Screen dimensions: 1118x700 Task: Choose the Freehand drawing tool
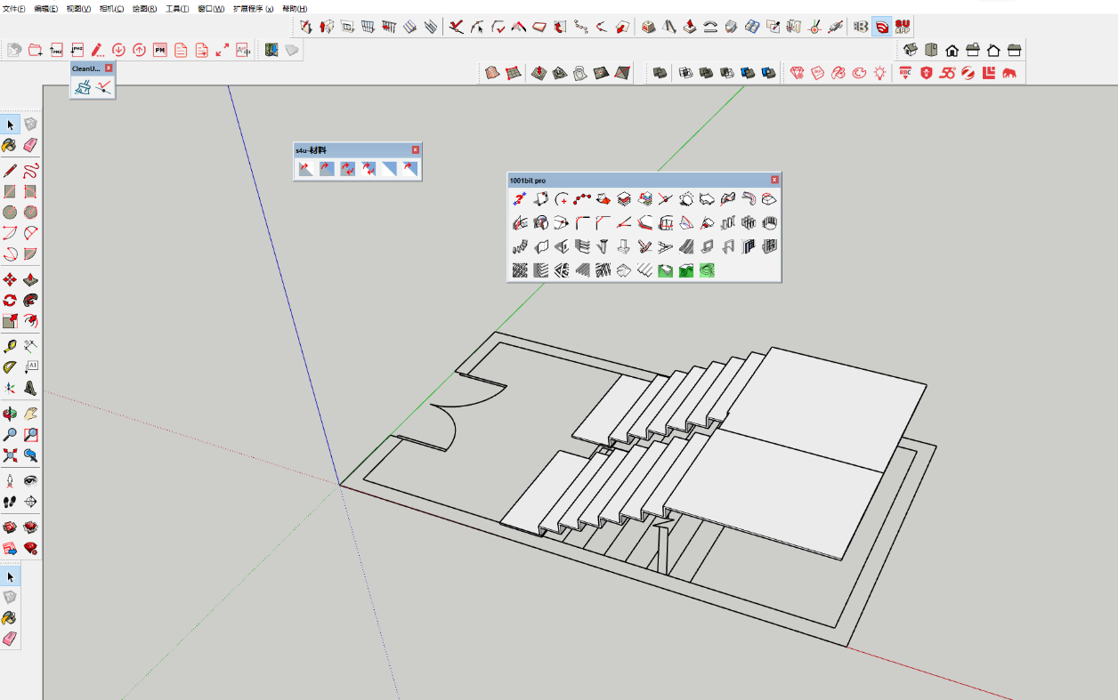(30, 170)
